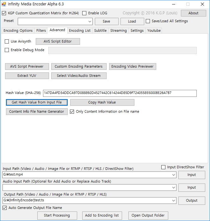Click Copy Hash Value button
This screenshot has width=210, height=221.
pyautogui.click(x=102, y=102)
